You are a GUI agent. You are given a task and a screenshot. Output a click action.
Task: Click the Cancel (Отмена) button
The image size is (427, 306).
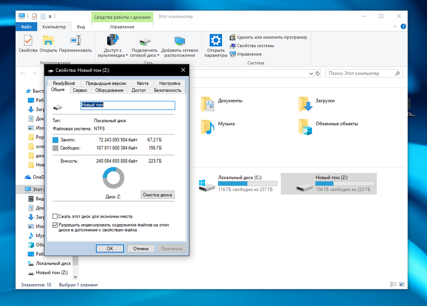click(141, 249)
